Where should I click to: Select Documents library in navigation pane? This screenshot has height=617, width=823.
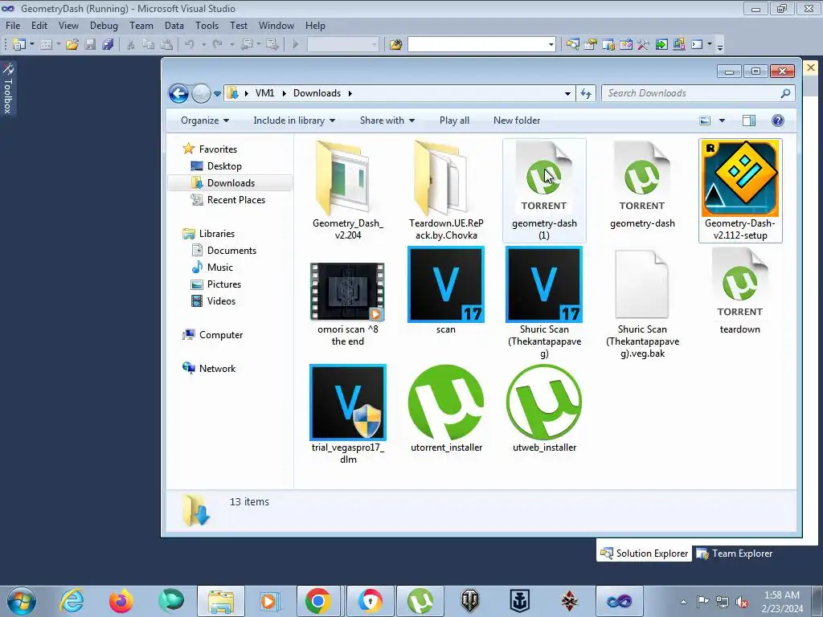click(x=231, y=251)
